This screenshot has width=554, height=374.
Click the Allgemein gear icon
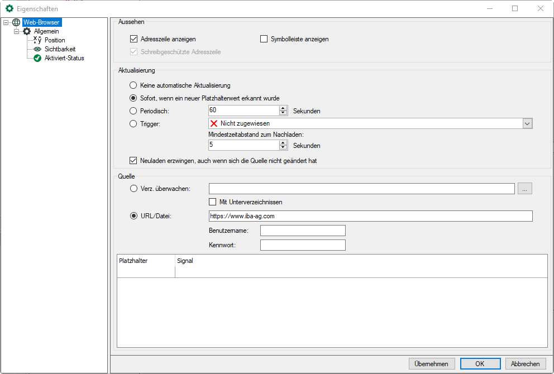27,32
